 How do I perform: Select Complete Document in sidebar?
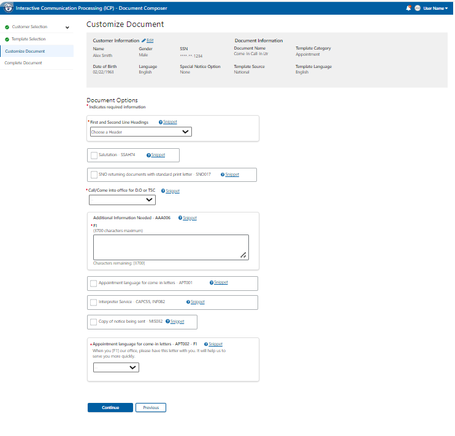tap(23, 63)
